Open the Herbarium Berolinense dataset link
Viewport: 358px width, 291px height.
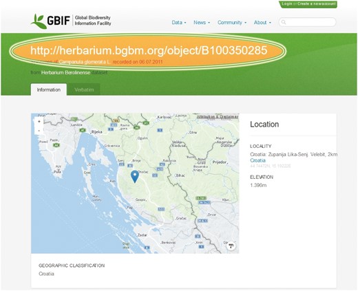[65, 72]
